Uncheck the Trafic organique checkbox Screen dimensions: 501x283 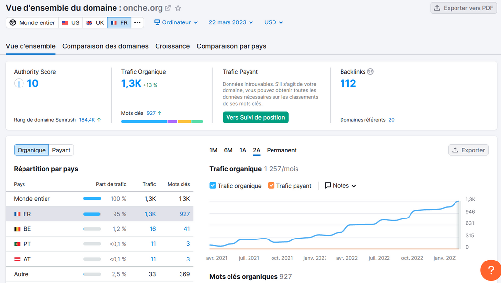pos(213,185)
